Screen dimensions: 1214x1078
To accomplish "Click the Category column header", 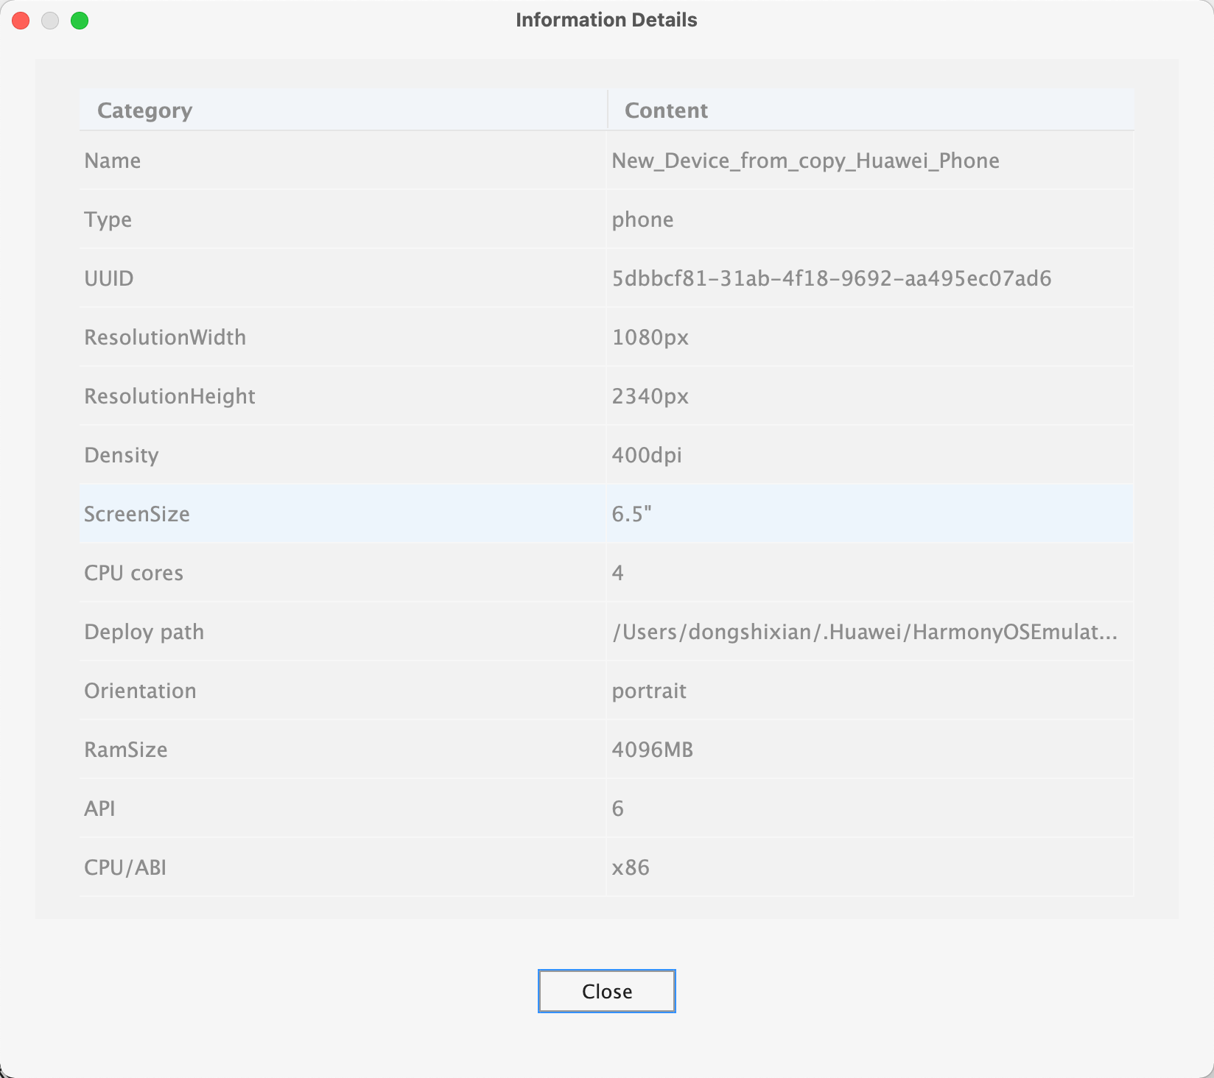I will click(x=145, y=110).
